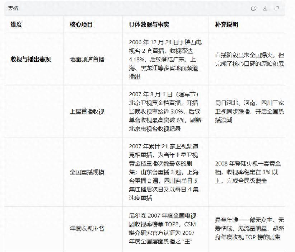Download the table using the download icon

pos(265,9)
